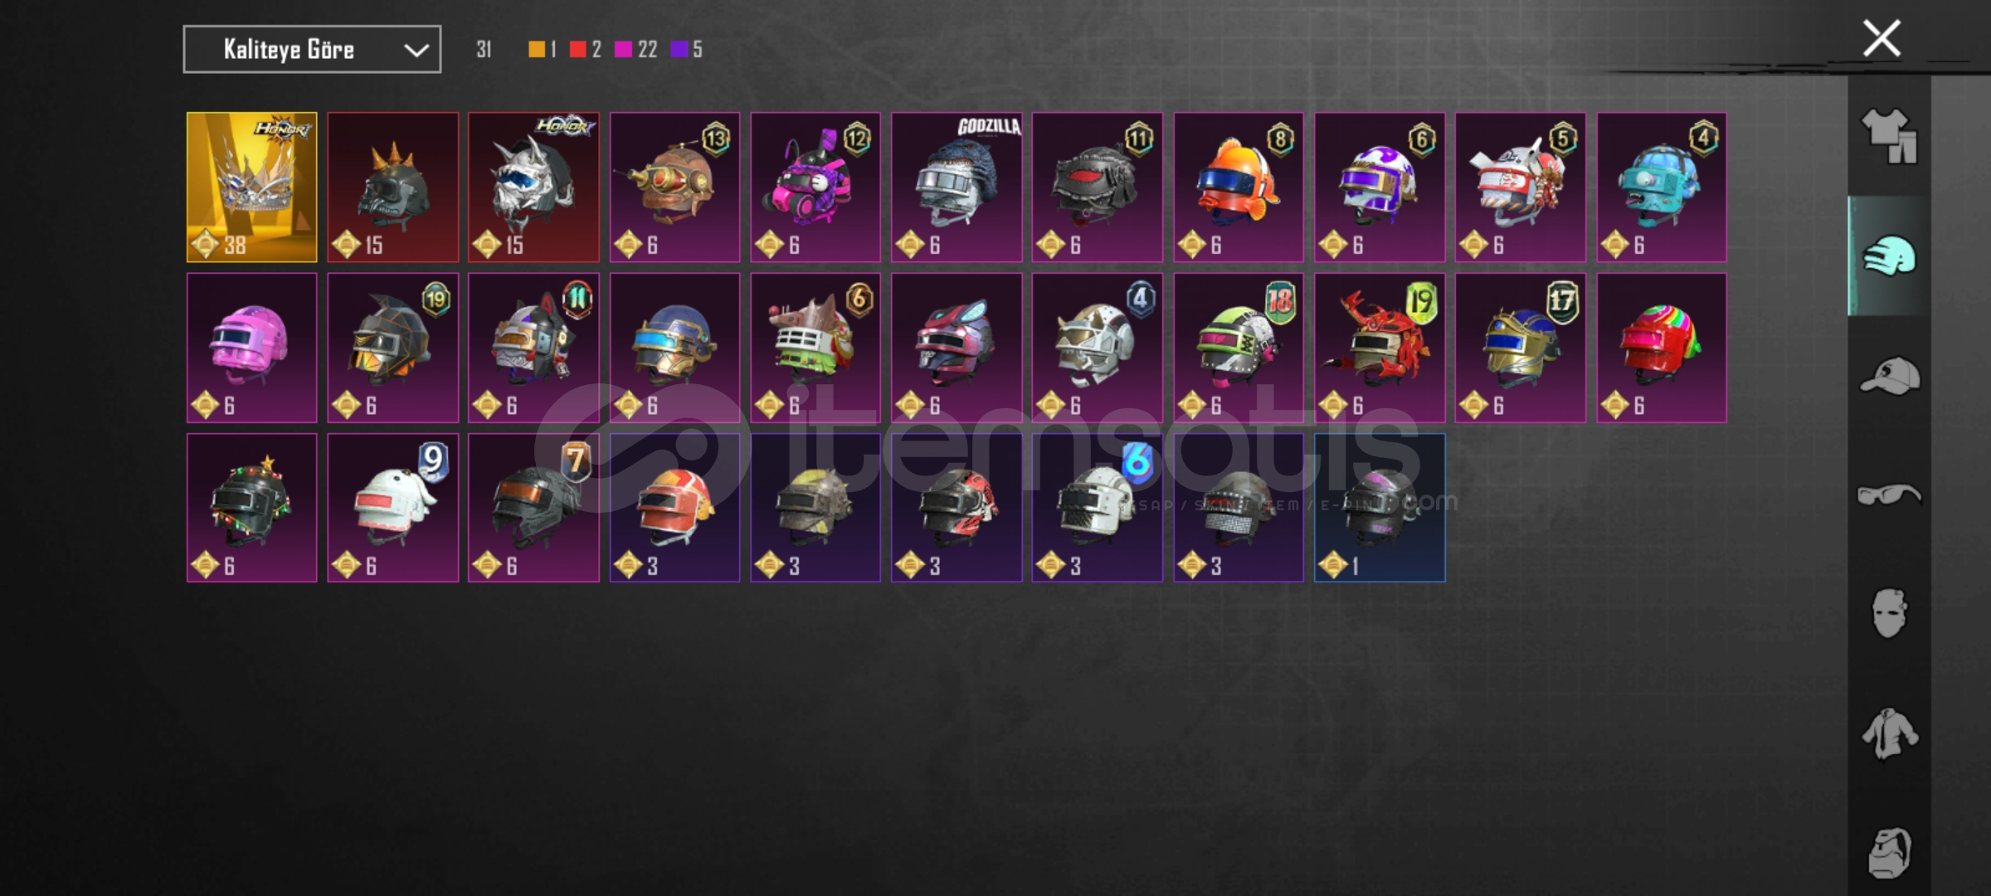Filter by the red quality swatch
This screenshot has width=1991, height=896.
pos(577,50)
